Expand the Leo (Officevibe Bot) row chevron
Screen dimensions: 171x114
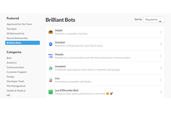tap(161, 92)
